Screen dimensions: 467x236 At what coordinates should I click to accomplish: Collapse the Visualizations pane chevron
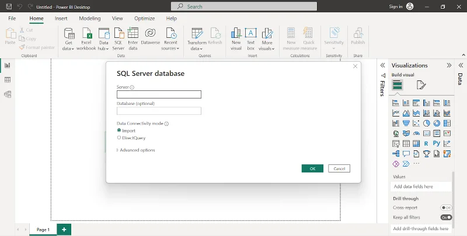(449, 65)
